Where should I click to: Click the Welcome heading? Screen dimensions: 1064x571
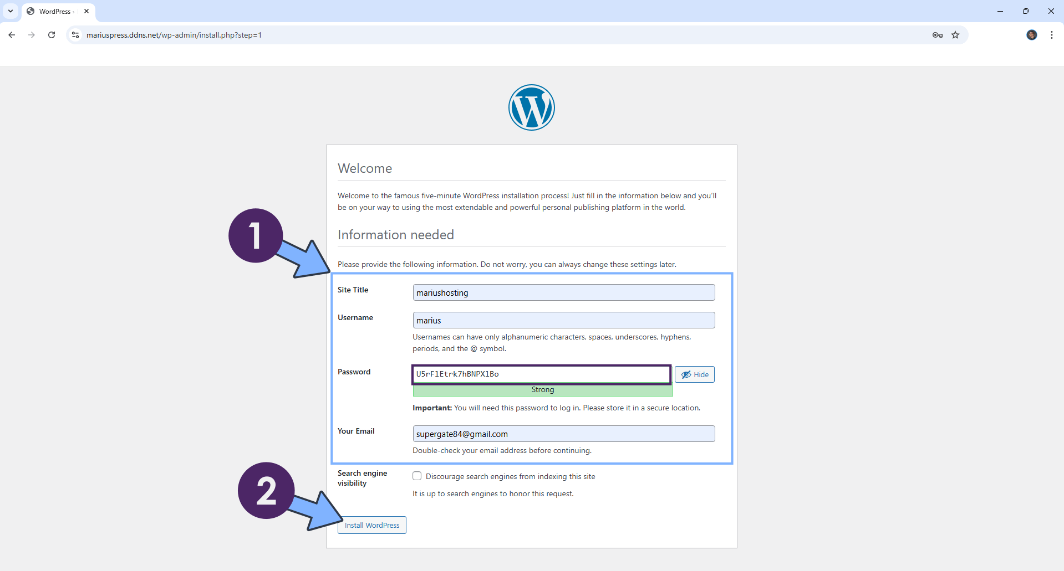point(365,168)
